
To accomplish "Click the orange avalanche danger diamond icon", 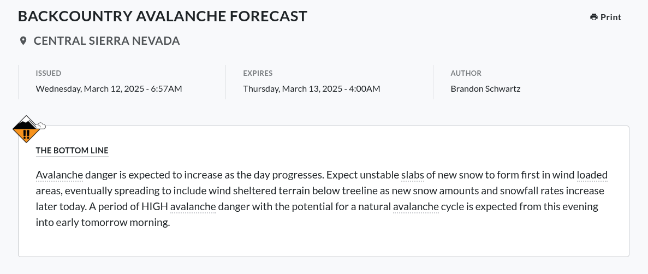I will point(26,130).
